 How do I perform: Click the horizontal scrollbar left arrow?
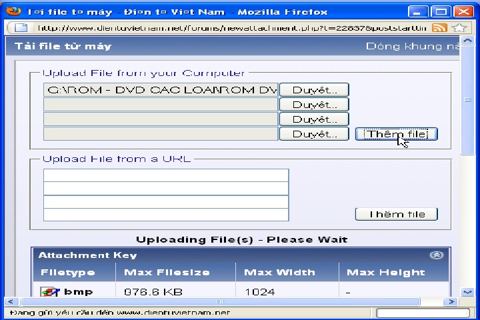point(11,301)
